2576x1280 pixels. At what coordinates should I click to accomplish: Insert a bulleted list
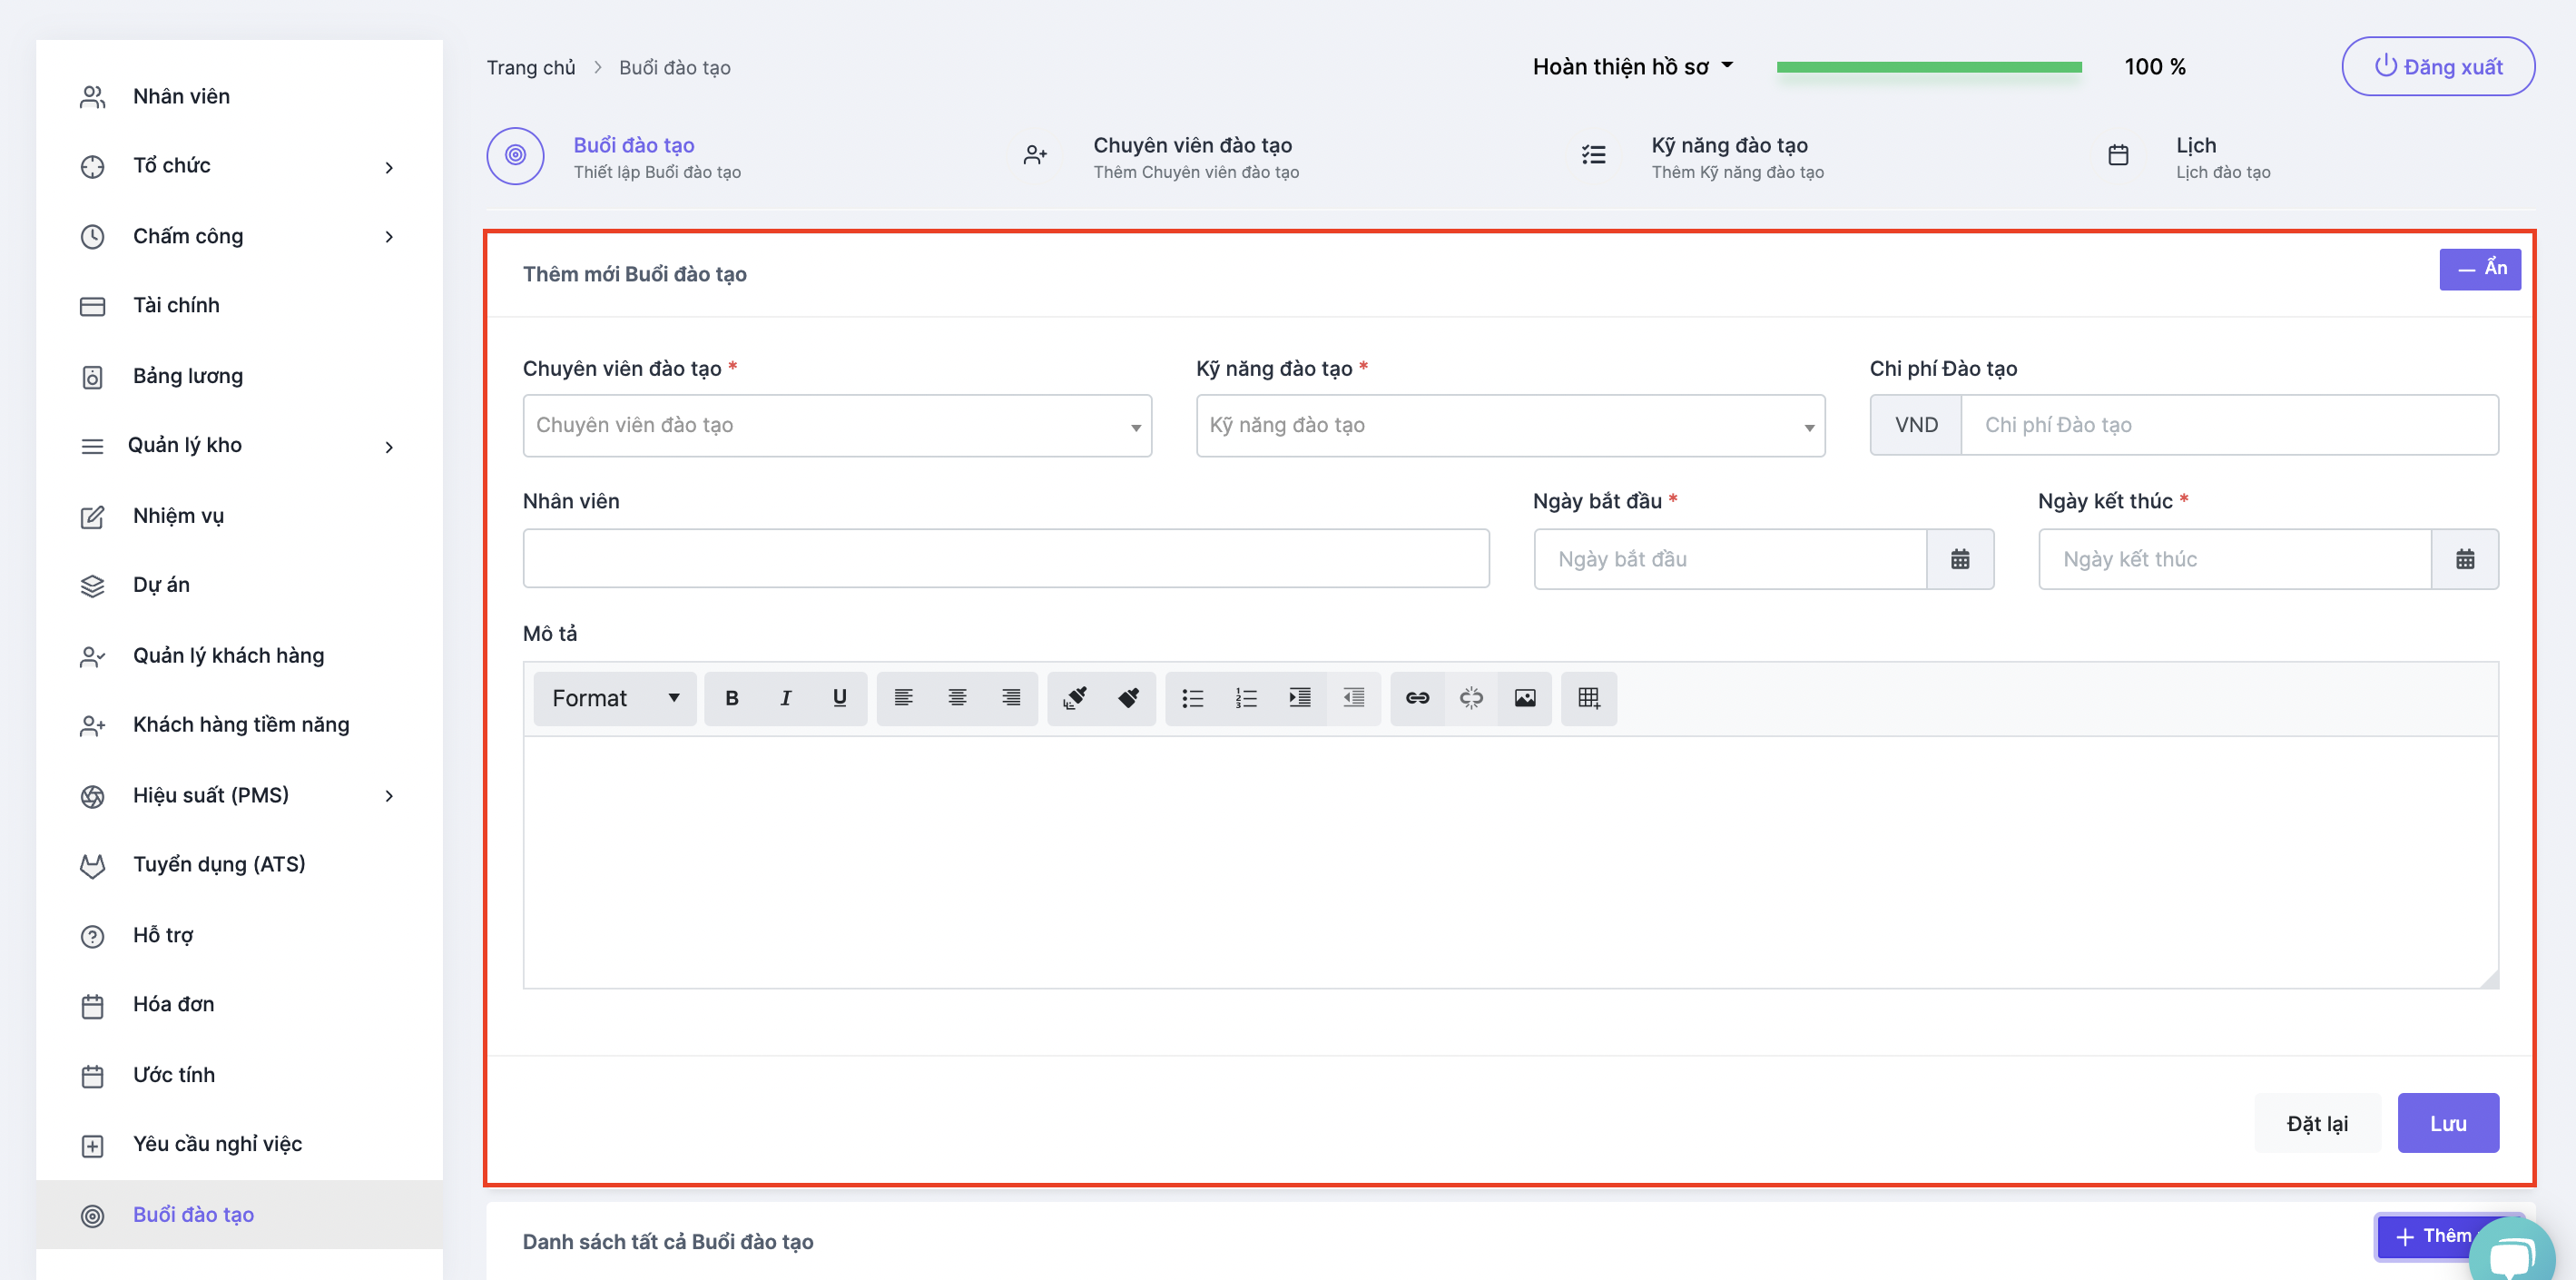click(x=1192, y=698)
